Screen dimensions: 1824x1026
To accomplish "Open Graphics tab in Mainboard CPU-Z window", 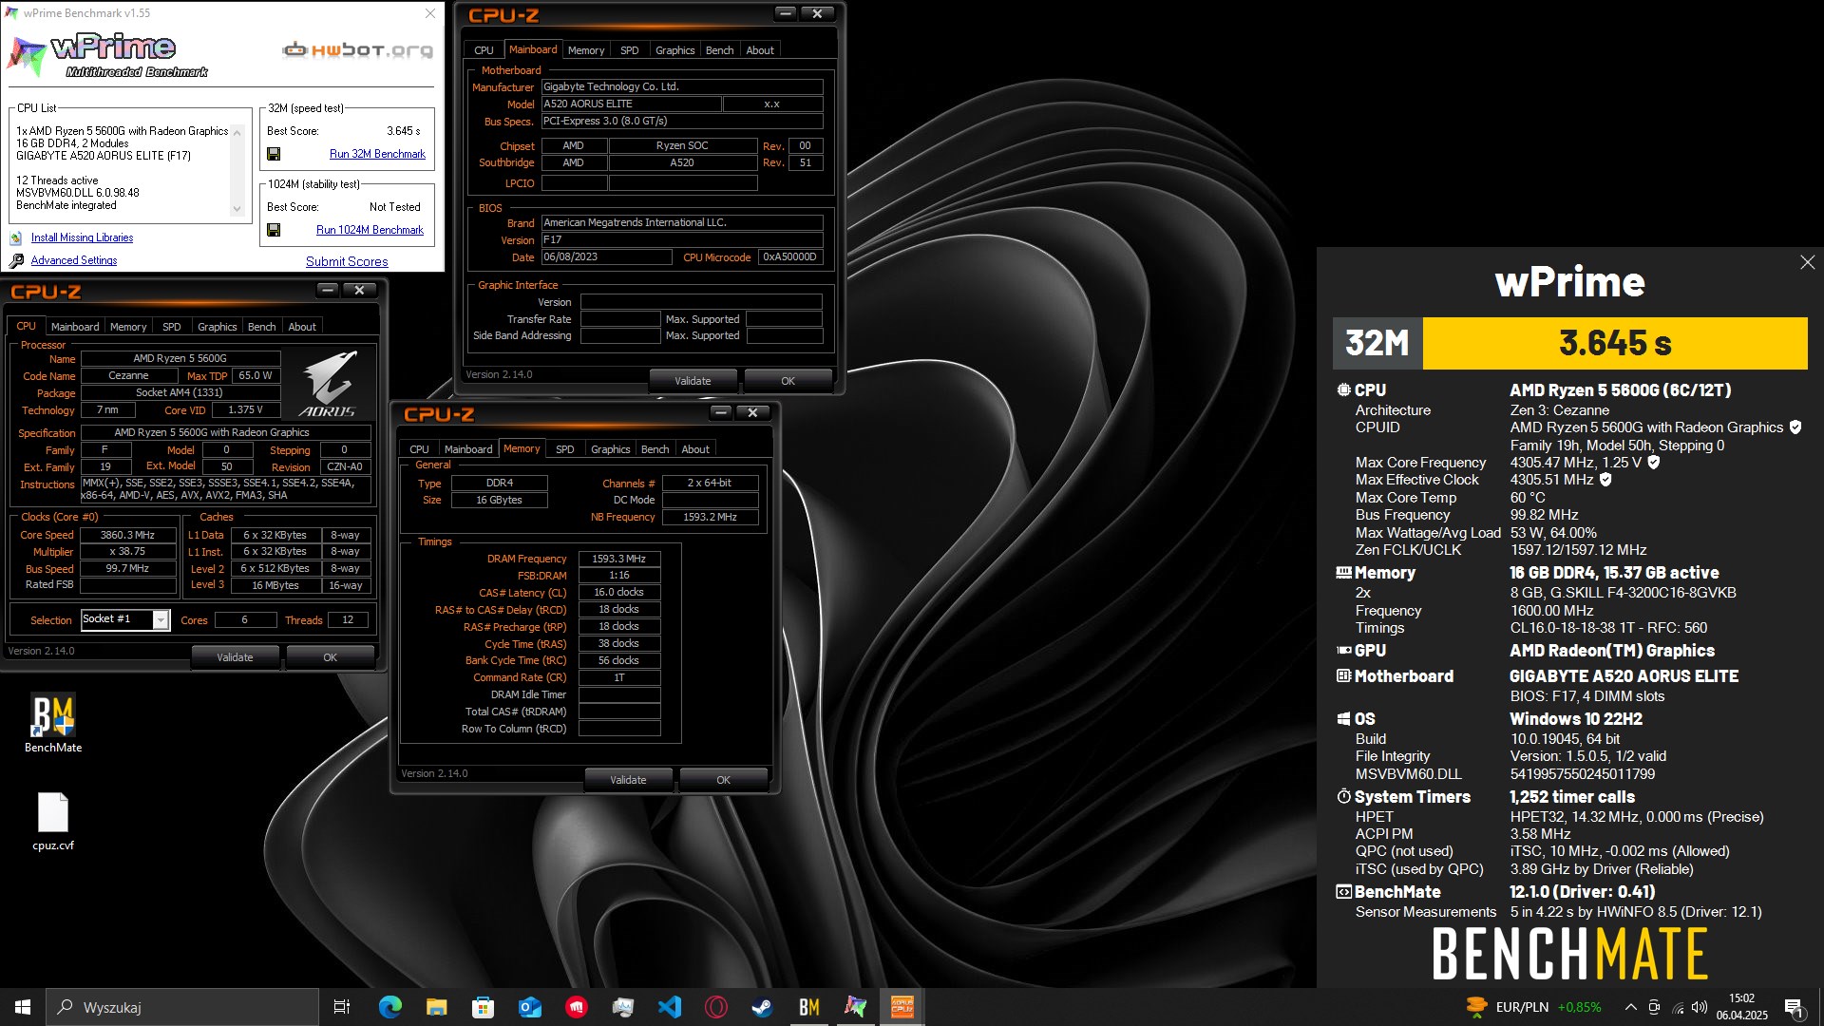I will (x=674, y=50).
